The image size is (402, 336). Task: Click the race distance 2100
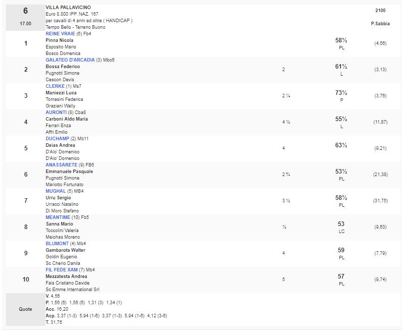(380, 10)
